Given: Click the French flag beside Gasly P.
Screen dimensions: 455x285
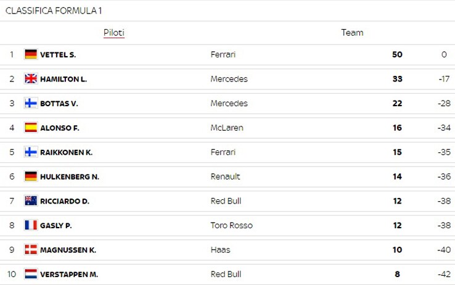Looking at the screenshot, I should pos(31,225).
